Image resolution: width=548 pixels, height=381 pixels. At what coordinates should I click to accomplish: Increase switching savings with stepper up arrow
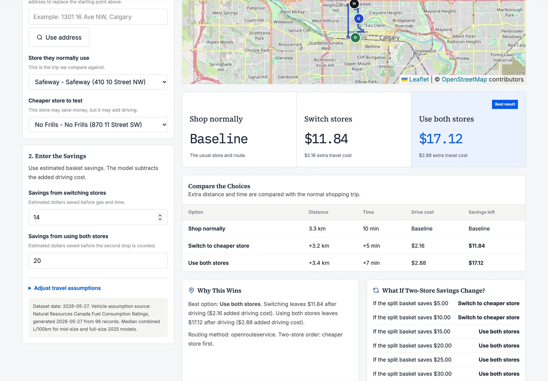point(160,215)
